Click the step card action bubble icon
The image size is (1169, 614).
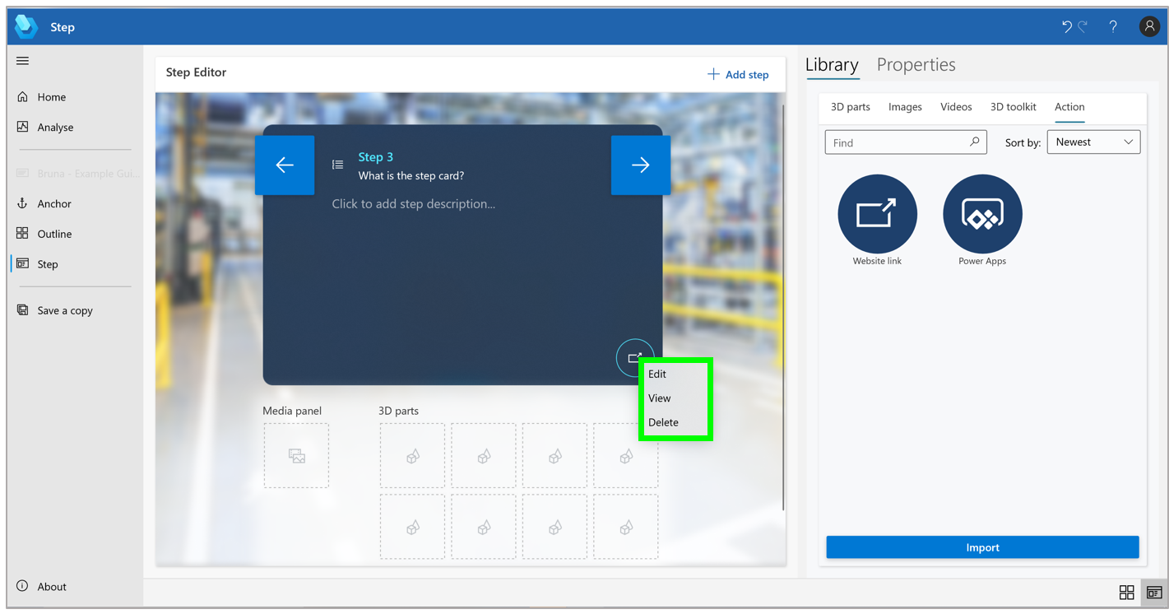(x=634, y=357)
